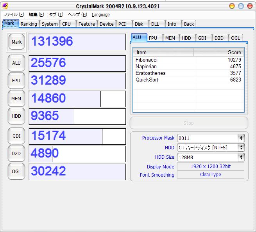The height and width of the screenshot is (232, 256).
Task: Minimize window with the orange button
Action: pos(232,6)
